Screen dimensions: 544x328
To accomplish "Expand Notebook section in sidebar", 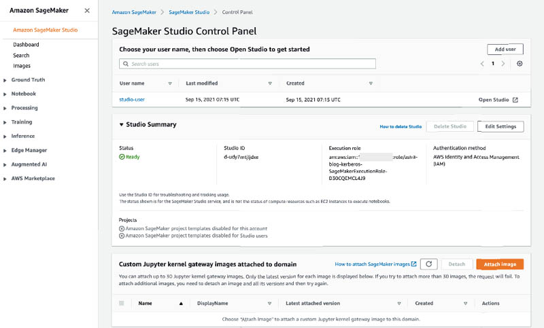I will pos(5,94).
